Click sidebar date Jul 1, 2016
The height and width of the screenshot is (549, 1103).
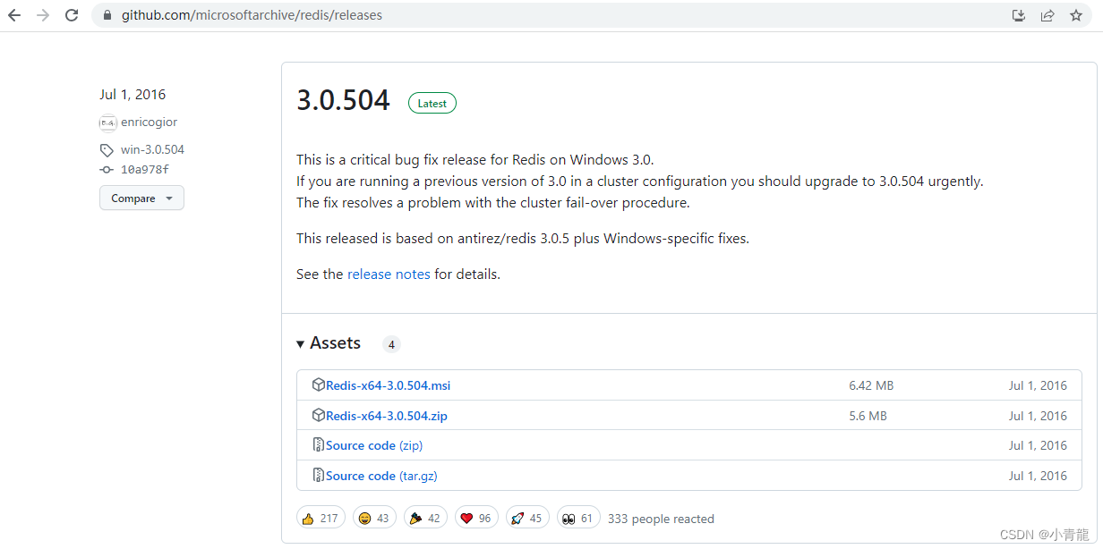[133, 95]
